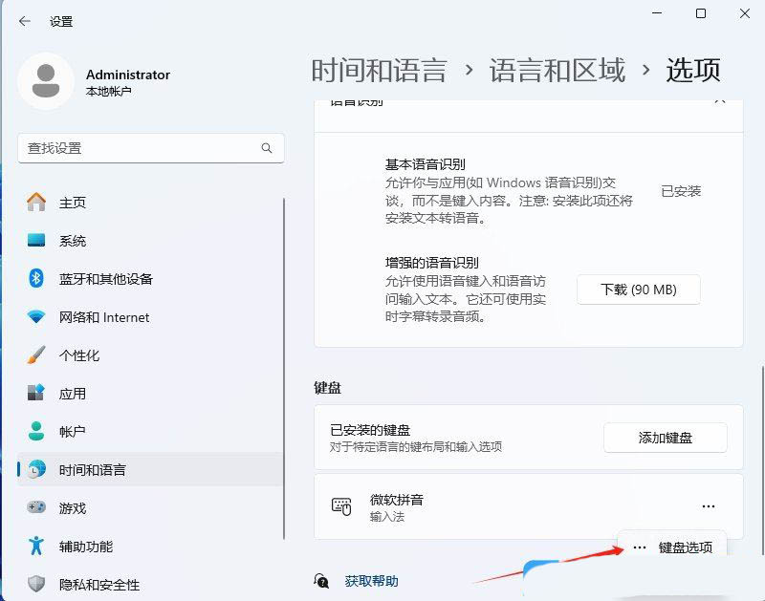Screen dimensions: 765x601
Task: Open 获取帮助 for assistance
Action: [x=370, y=579]
